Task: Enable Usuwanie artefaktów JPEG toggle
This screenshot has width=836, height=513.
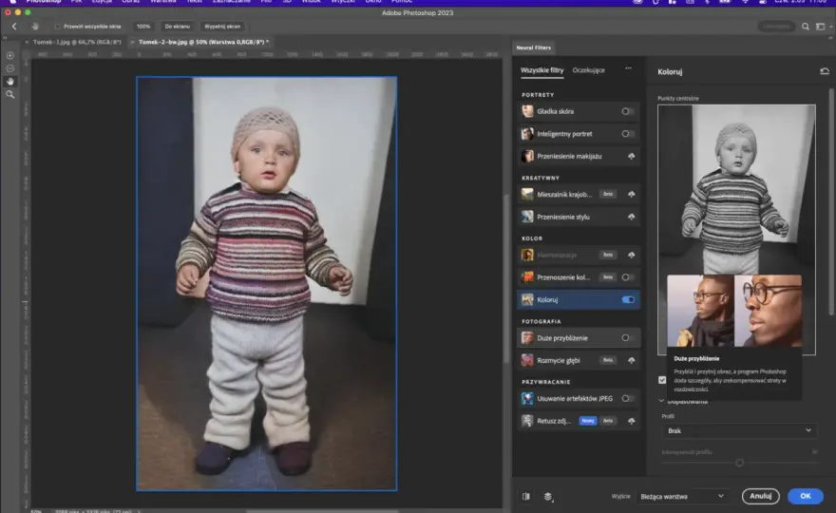Action: click(x=628, y=398)
